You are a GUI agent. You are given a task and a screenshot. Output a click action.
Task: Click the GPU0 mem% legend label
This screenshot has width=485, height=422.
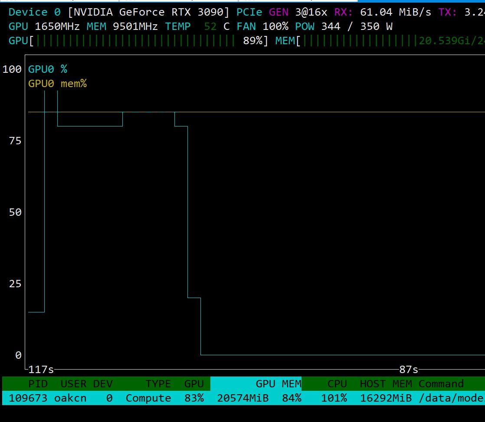pos(58,84)
